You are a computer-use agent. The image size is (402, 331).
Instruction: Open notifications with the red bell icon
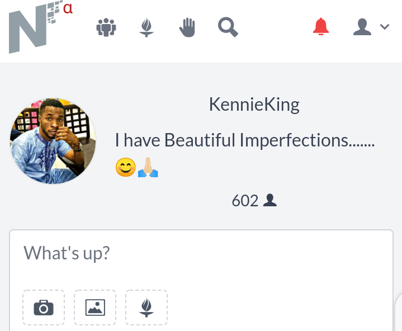[321, 26]
